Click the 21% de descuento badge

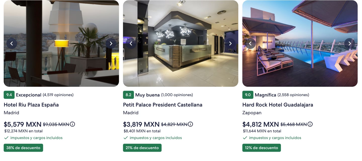[x=142, y=148]
